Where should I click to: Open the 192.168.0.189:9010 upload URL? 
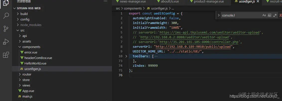(193, 47)
